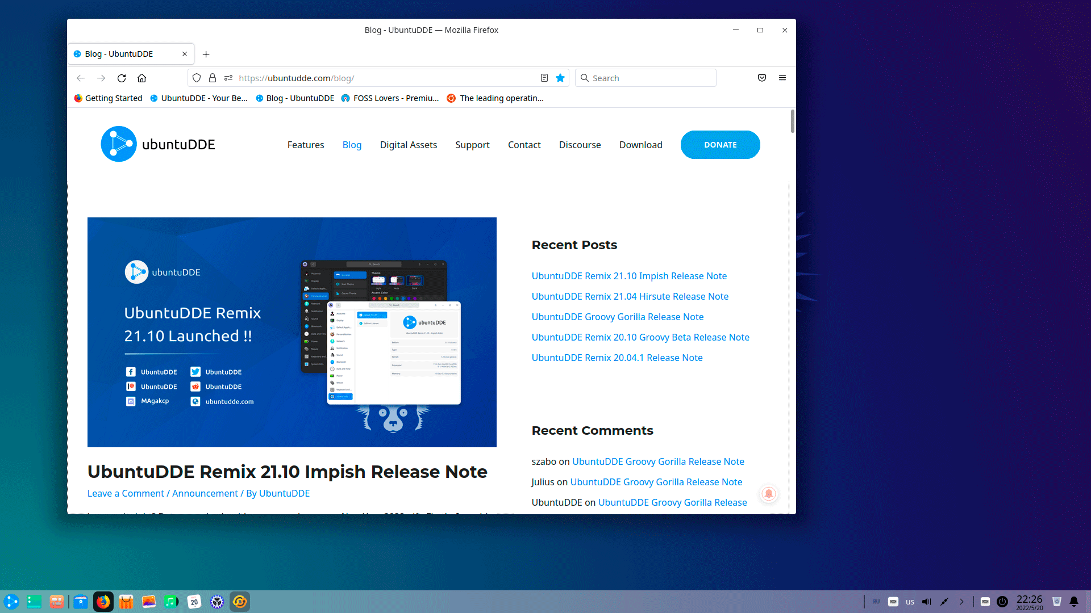
Task: Open the Download navigation item
Action: pos(640,145)
